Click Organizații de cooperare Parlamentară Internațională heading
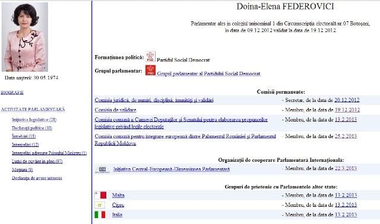This screenshot has width=380, height=224. click(281, 160)
